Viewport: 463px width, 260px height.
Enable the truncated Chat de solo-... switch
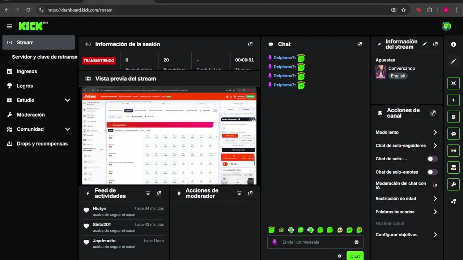pos(432,159)
